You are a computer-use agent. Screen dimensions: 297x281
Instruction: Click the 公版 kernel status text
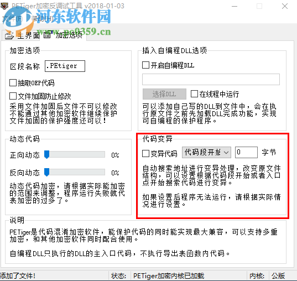(x=278, y=276)
